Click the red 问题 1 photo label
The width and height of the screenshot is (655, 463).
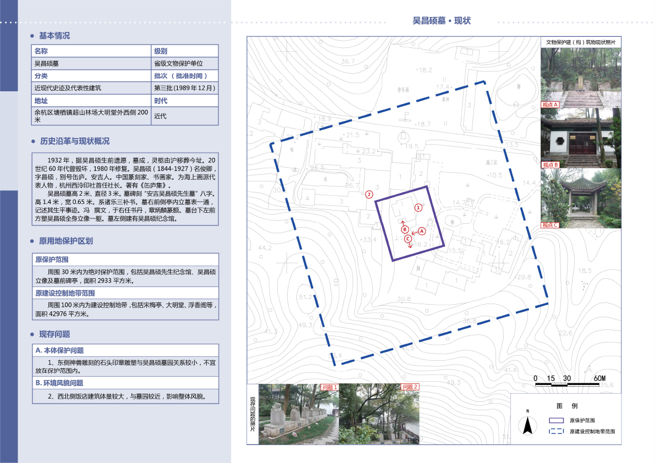tap(329, 388)
